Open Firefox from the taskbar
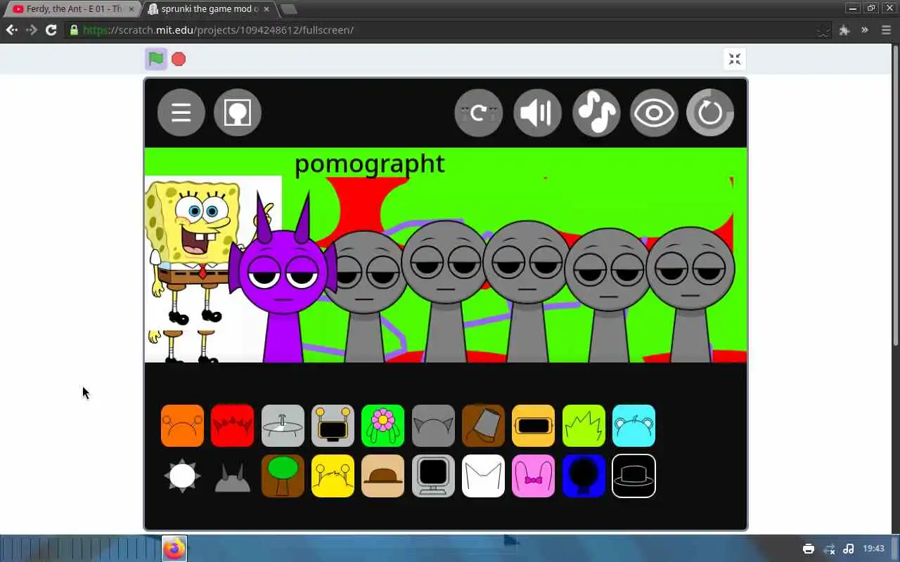This screenshot has width=900, height=562. coord(174,549)
